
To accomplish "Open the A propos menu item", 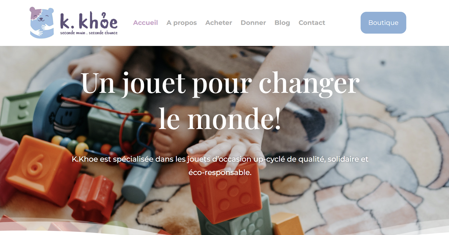I will click(x=182, y=23).
